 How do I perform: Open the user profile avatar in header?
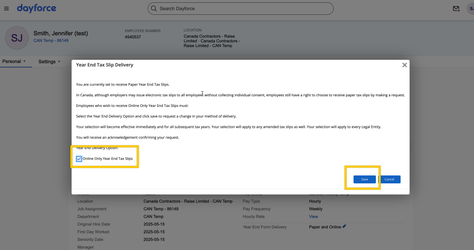(x=470, y=9)
